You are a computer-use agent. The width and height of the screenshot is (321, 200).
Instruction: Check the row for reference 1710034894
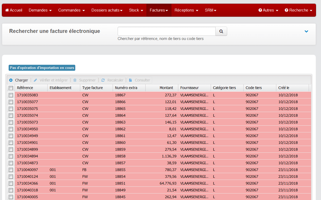pos(11,156)
